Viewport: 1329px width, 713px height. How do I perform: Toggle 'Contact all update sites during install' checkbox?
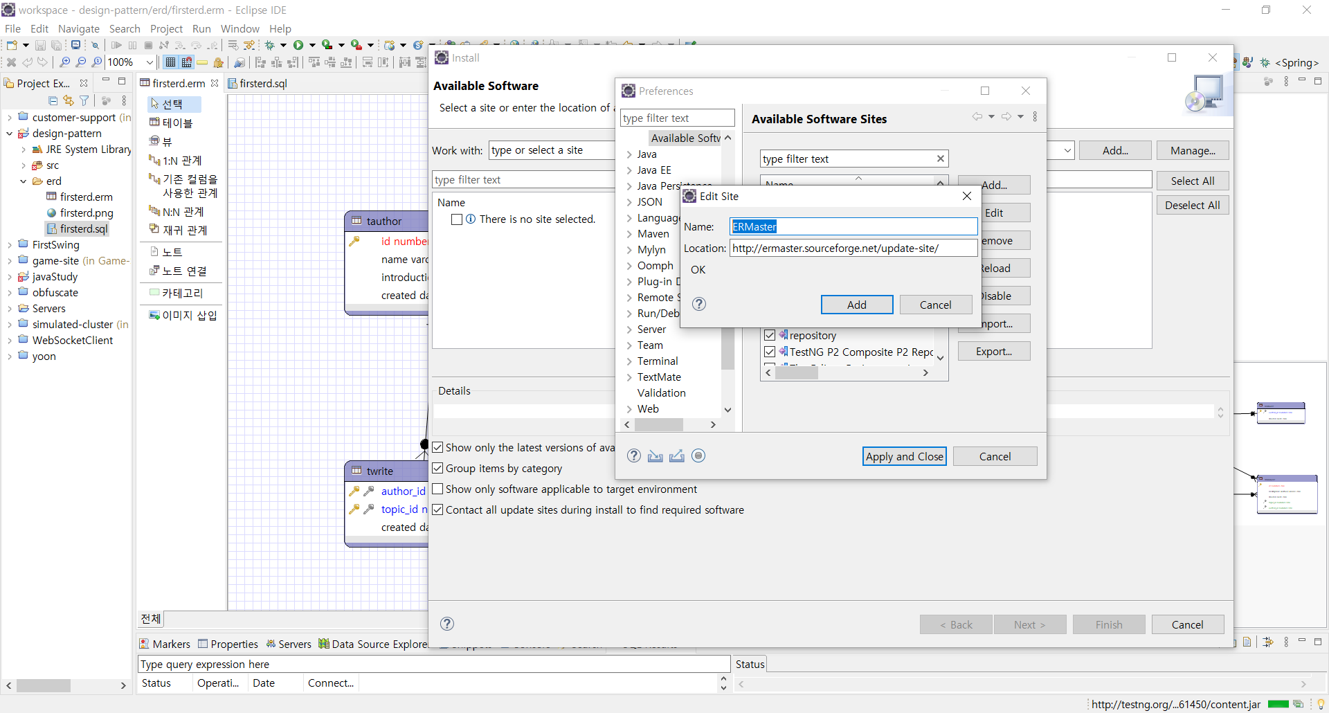coord(437,509)
